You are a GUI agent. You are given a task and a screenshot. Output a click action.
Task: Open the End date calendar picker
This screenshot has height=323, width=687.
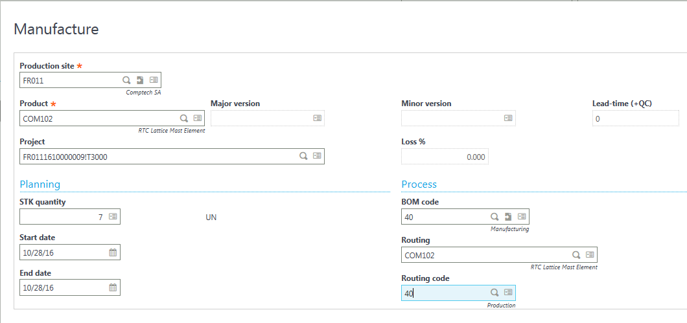113,287
